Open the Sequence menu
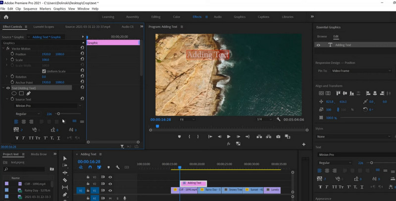The width and height of the screenshot is (396, 201). coord(30,8)
